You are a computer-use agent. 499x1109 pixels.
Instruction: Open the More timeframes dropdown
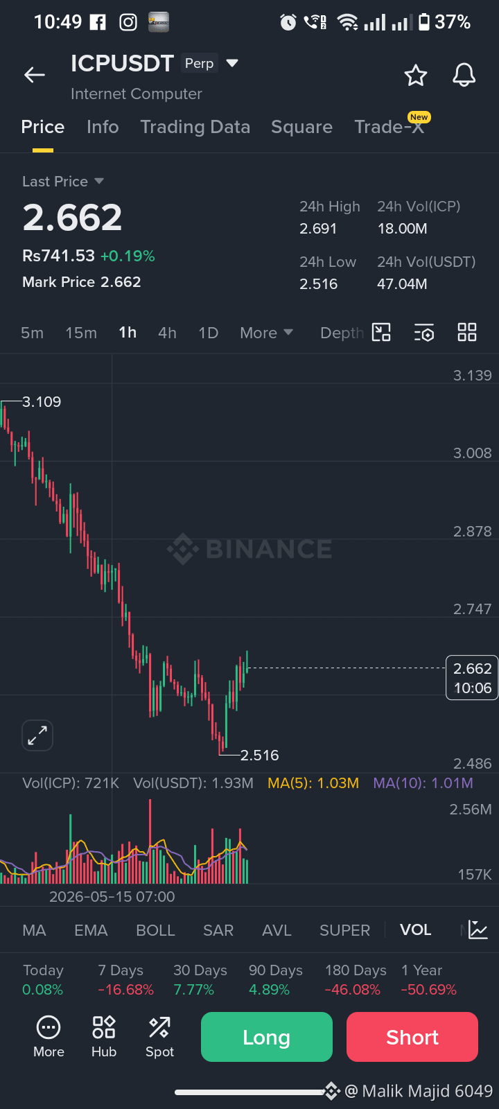[x=267, y=333]
